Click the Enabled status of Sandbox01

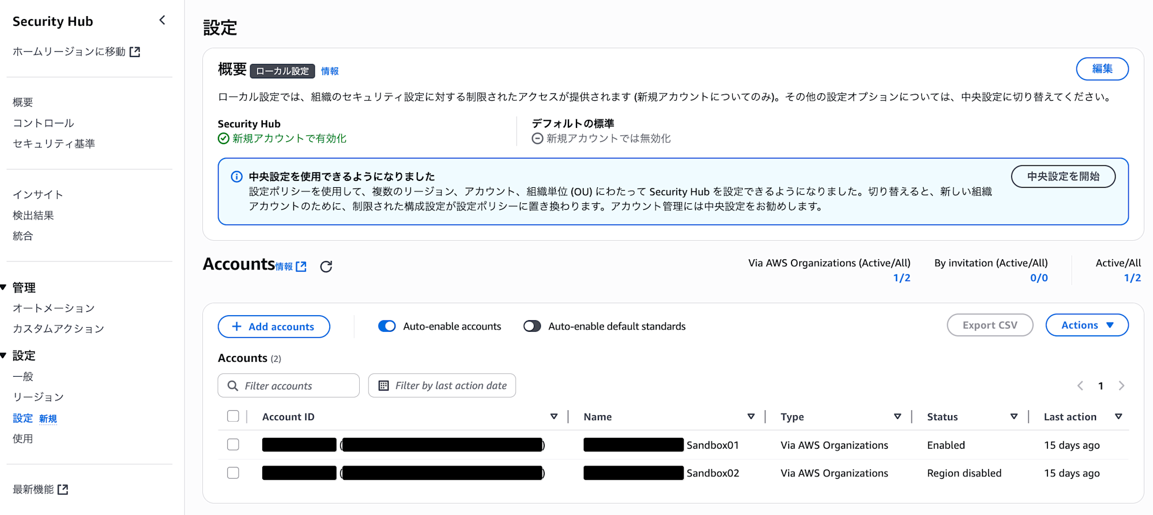(945, 445)
